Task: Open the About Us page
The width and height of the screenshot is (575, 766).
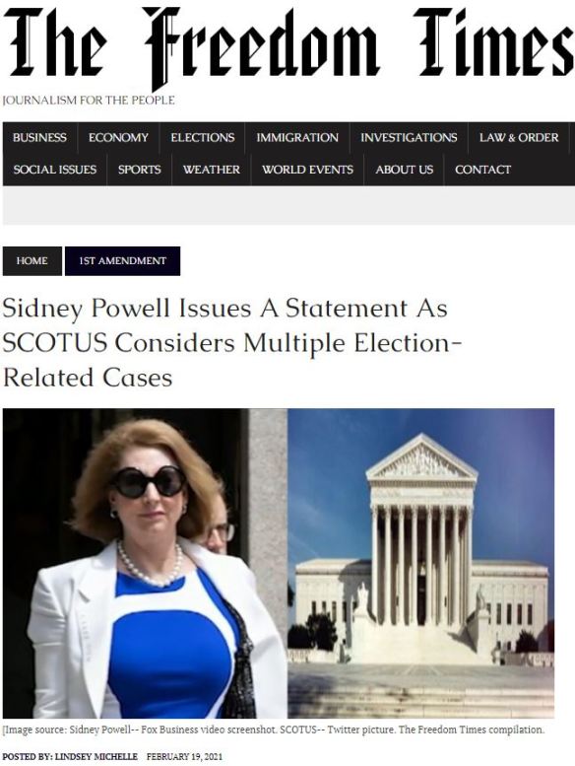Action: tap(404, 170)
